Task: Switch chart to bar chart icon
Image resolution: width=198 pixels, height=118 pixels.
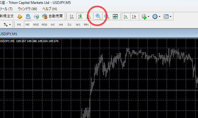Action: [72, 16]
